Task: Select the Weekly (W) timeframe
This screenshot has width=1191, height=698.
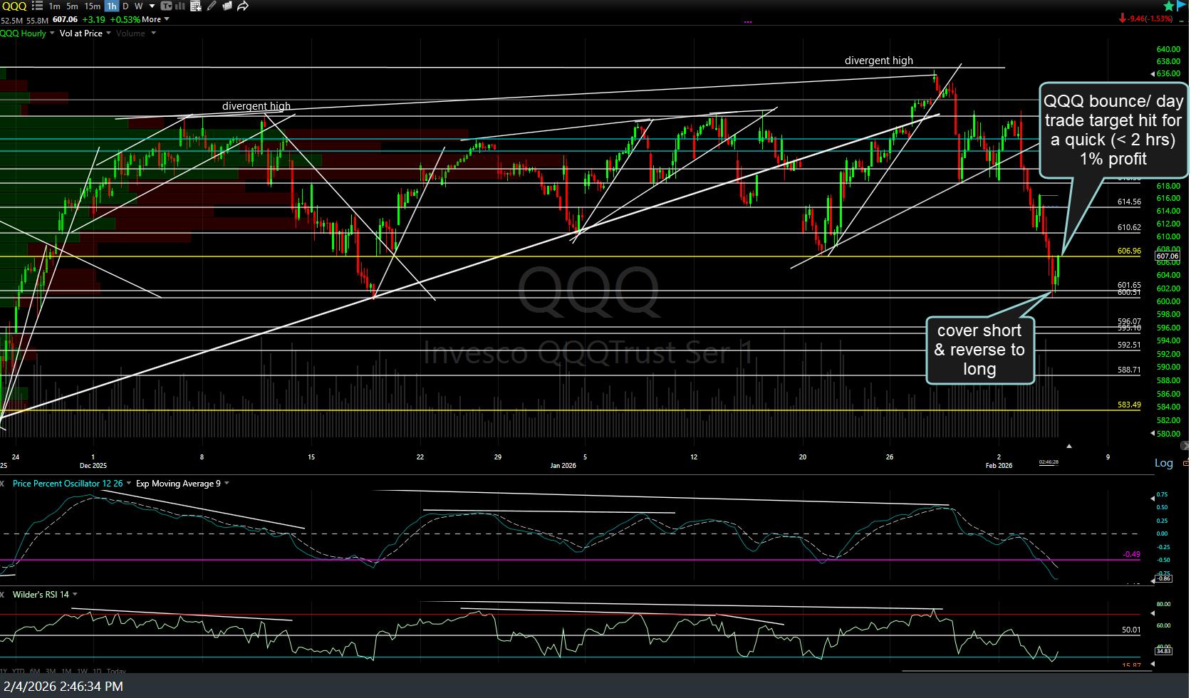Action: (x=138, y=6)
